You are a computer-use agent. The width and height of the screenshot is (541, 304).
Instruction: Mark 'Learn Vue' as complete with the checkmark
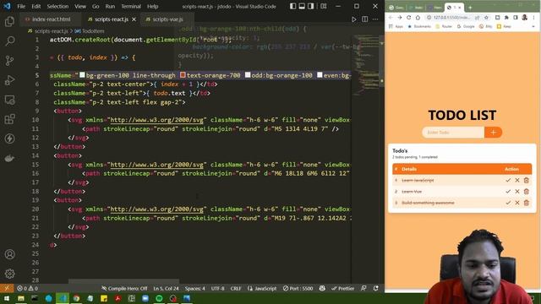508,192
